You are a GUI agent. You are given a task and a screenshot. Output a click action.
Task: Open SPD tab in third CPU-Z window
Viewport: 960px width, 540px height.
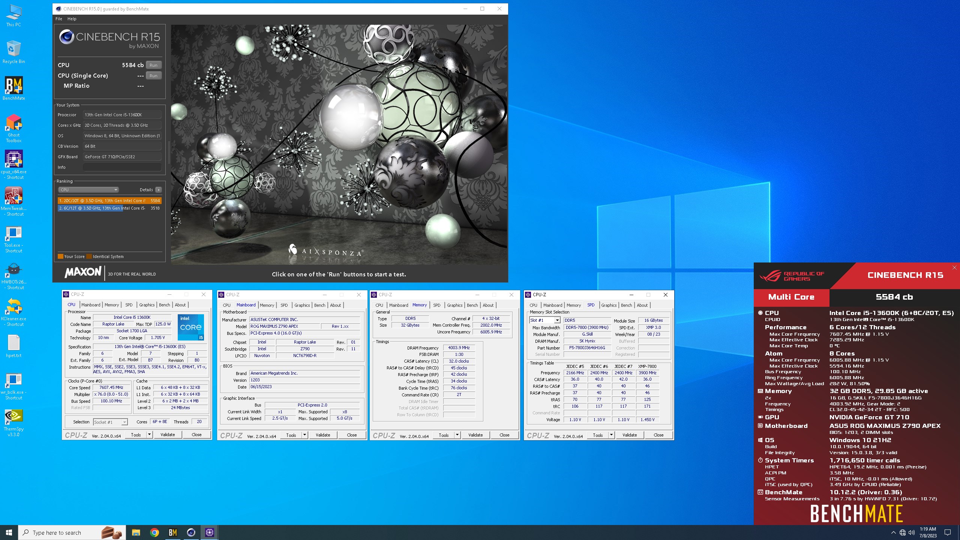437,305
